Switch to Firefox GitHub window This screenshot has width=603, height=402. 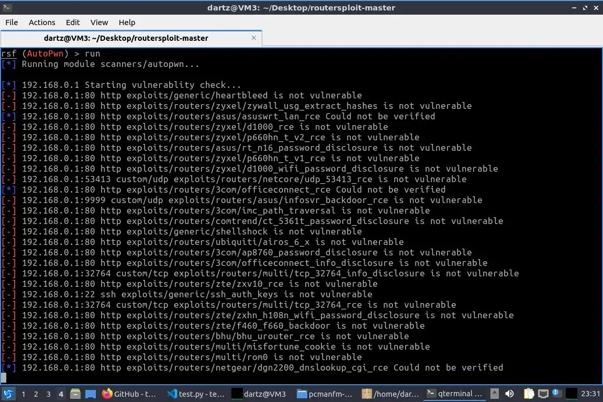tap(130, 394)
